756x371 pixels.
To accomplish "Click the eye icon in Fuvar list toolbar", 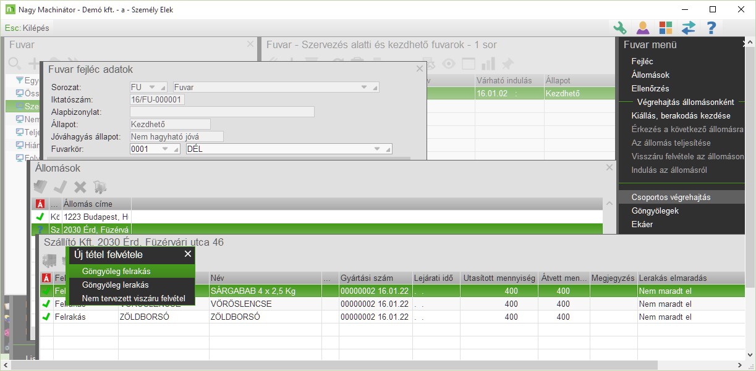I will coord(449,63).
